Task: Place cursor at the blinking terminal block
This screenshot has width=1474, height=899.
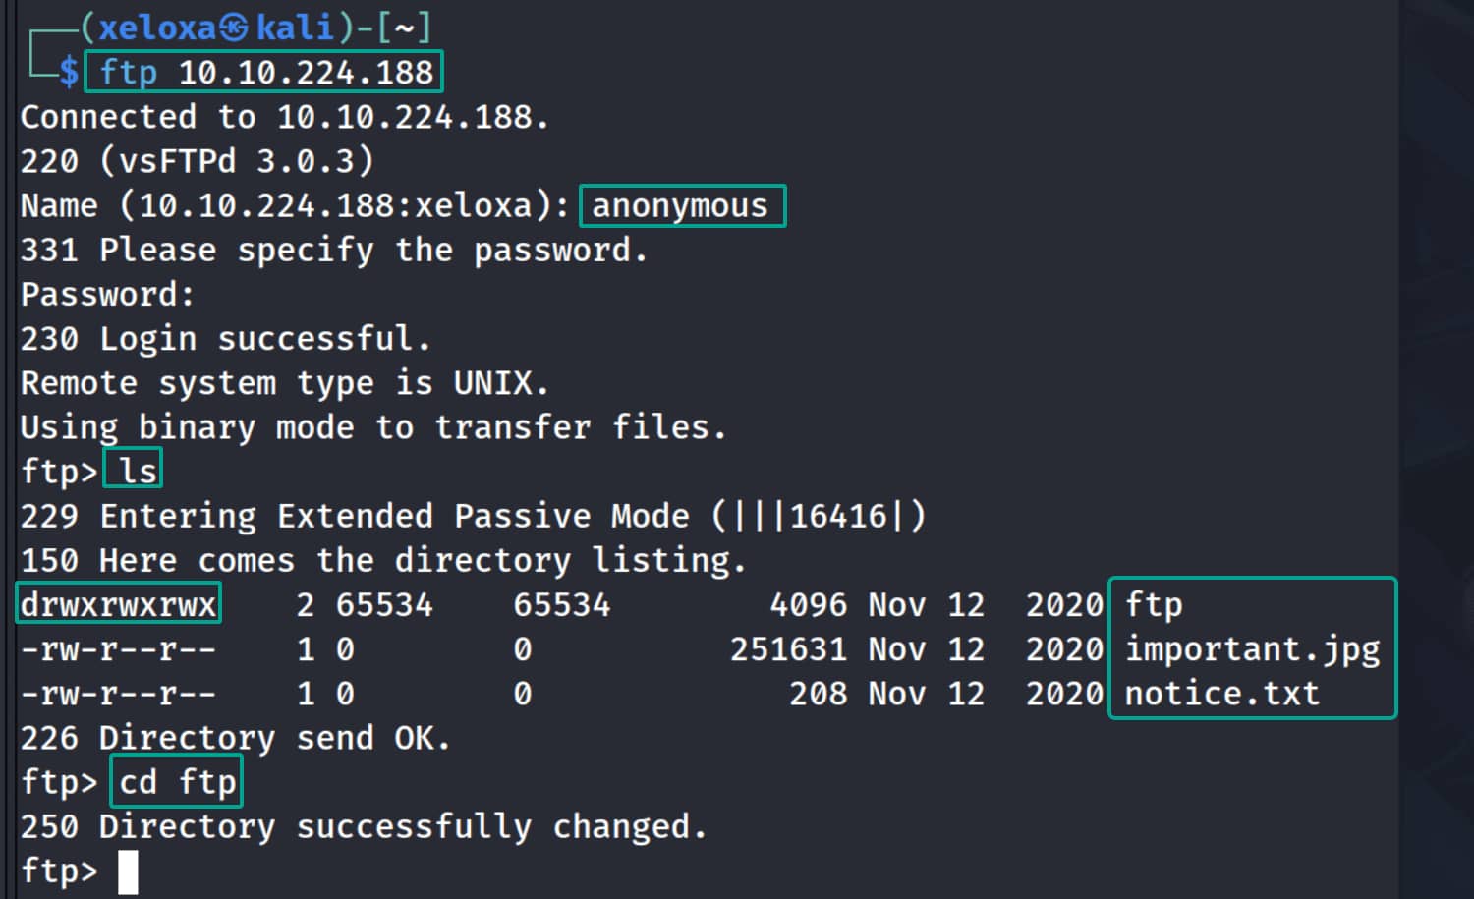Action: tap(128, 871)
